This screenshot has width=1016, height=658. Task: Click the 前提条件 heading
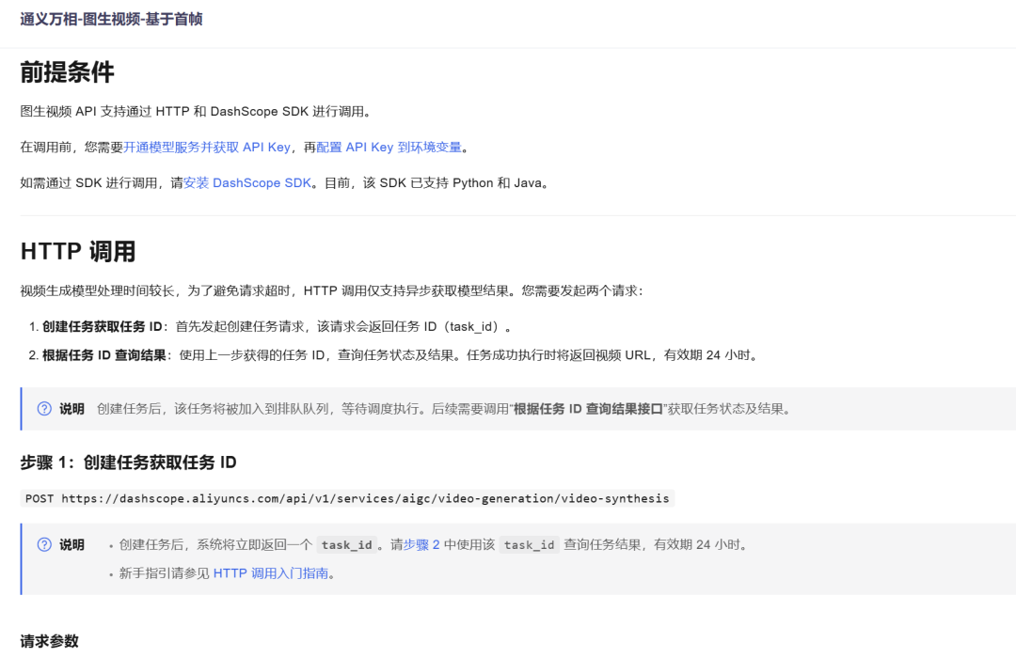coord(67,71)
